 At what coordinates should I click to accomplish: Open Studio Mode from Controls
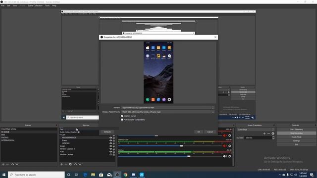pyautogui.click(x=296, y=137)
